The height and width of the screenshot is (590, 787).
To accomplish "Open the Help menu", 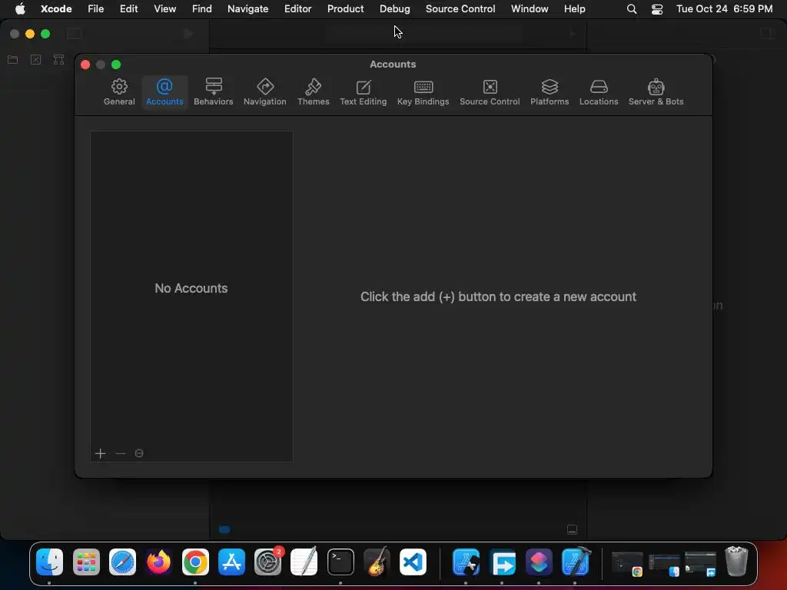I will point(574,8).
